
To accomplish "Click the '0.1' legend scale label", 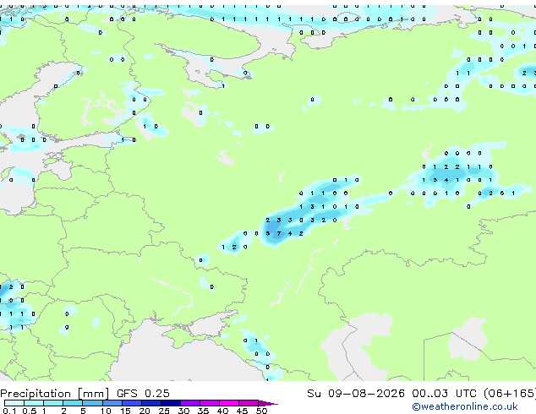I will click(x=9, y=411).
